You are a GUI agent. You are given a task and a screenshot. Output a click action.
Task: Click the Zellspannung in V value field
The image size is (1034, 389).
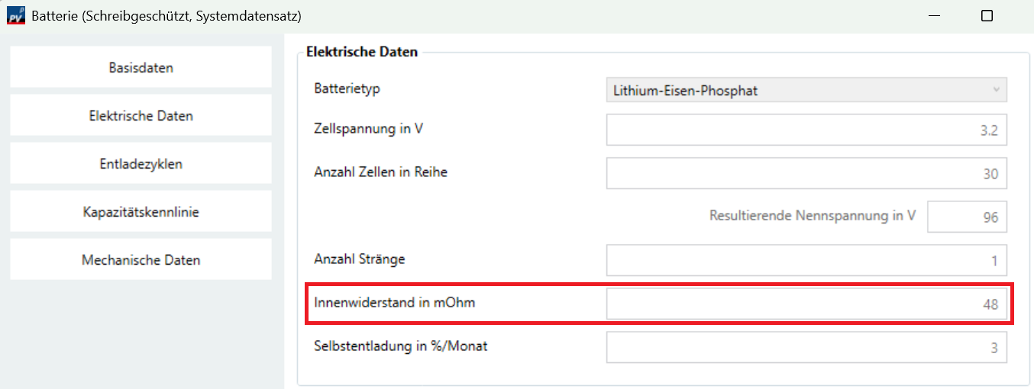(806, 130)
